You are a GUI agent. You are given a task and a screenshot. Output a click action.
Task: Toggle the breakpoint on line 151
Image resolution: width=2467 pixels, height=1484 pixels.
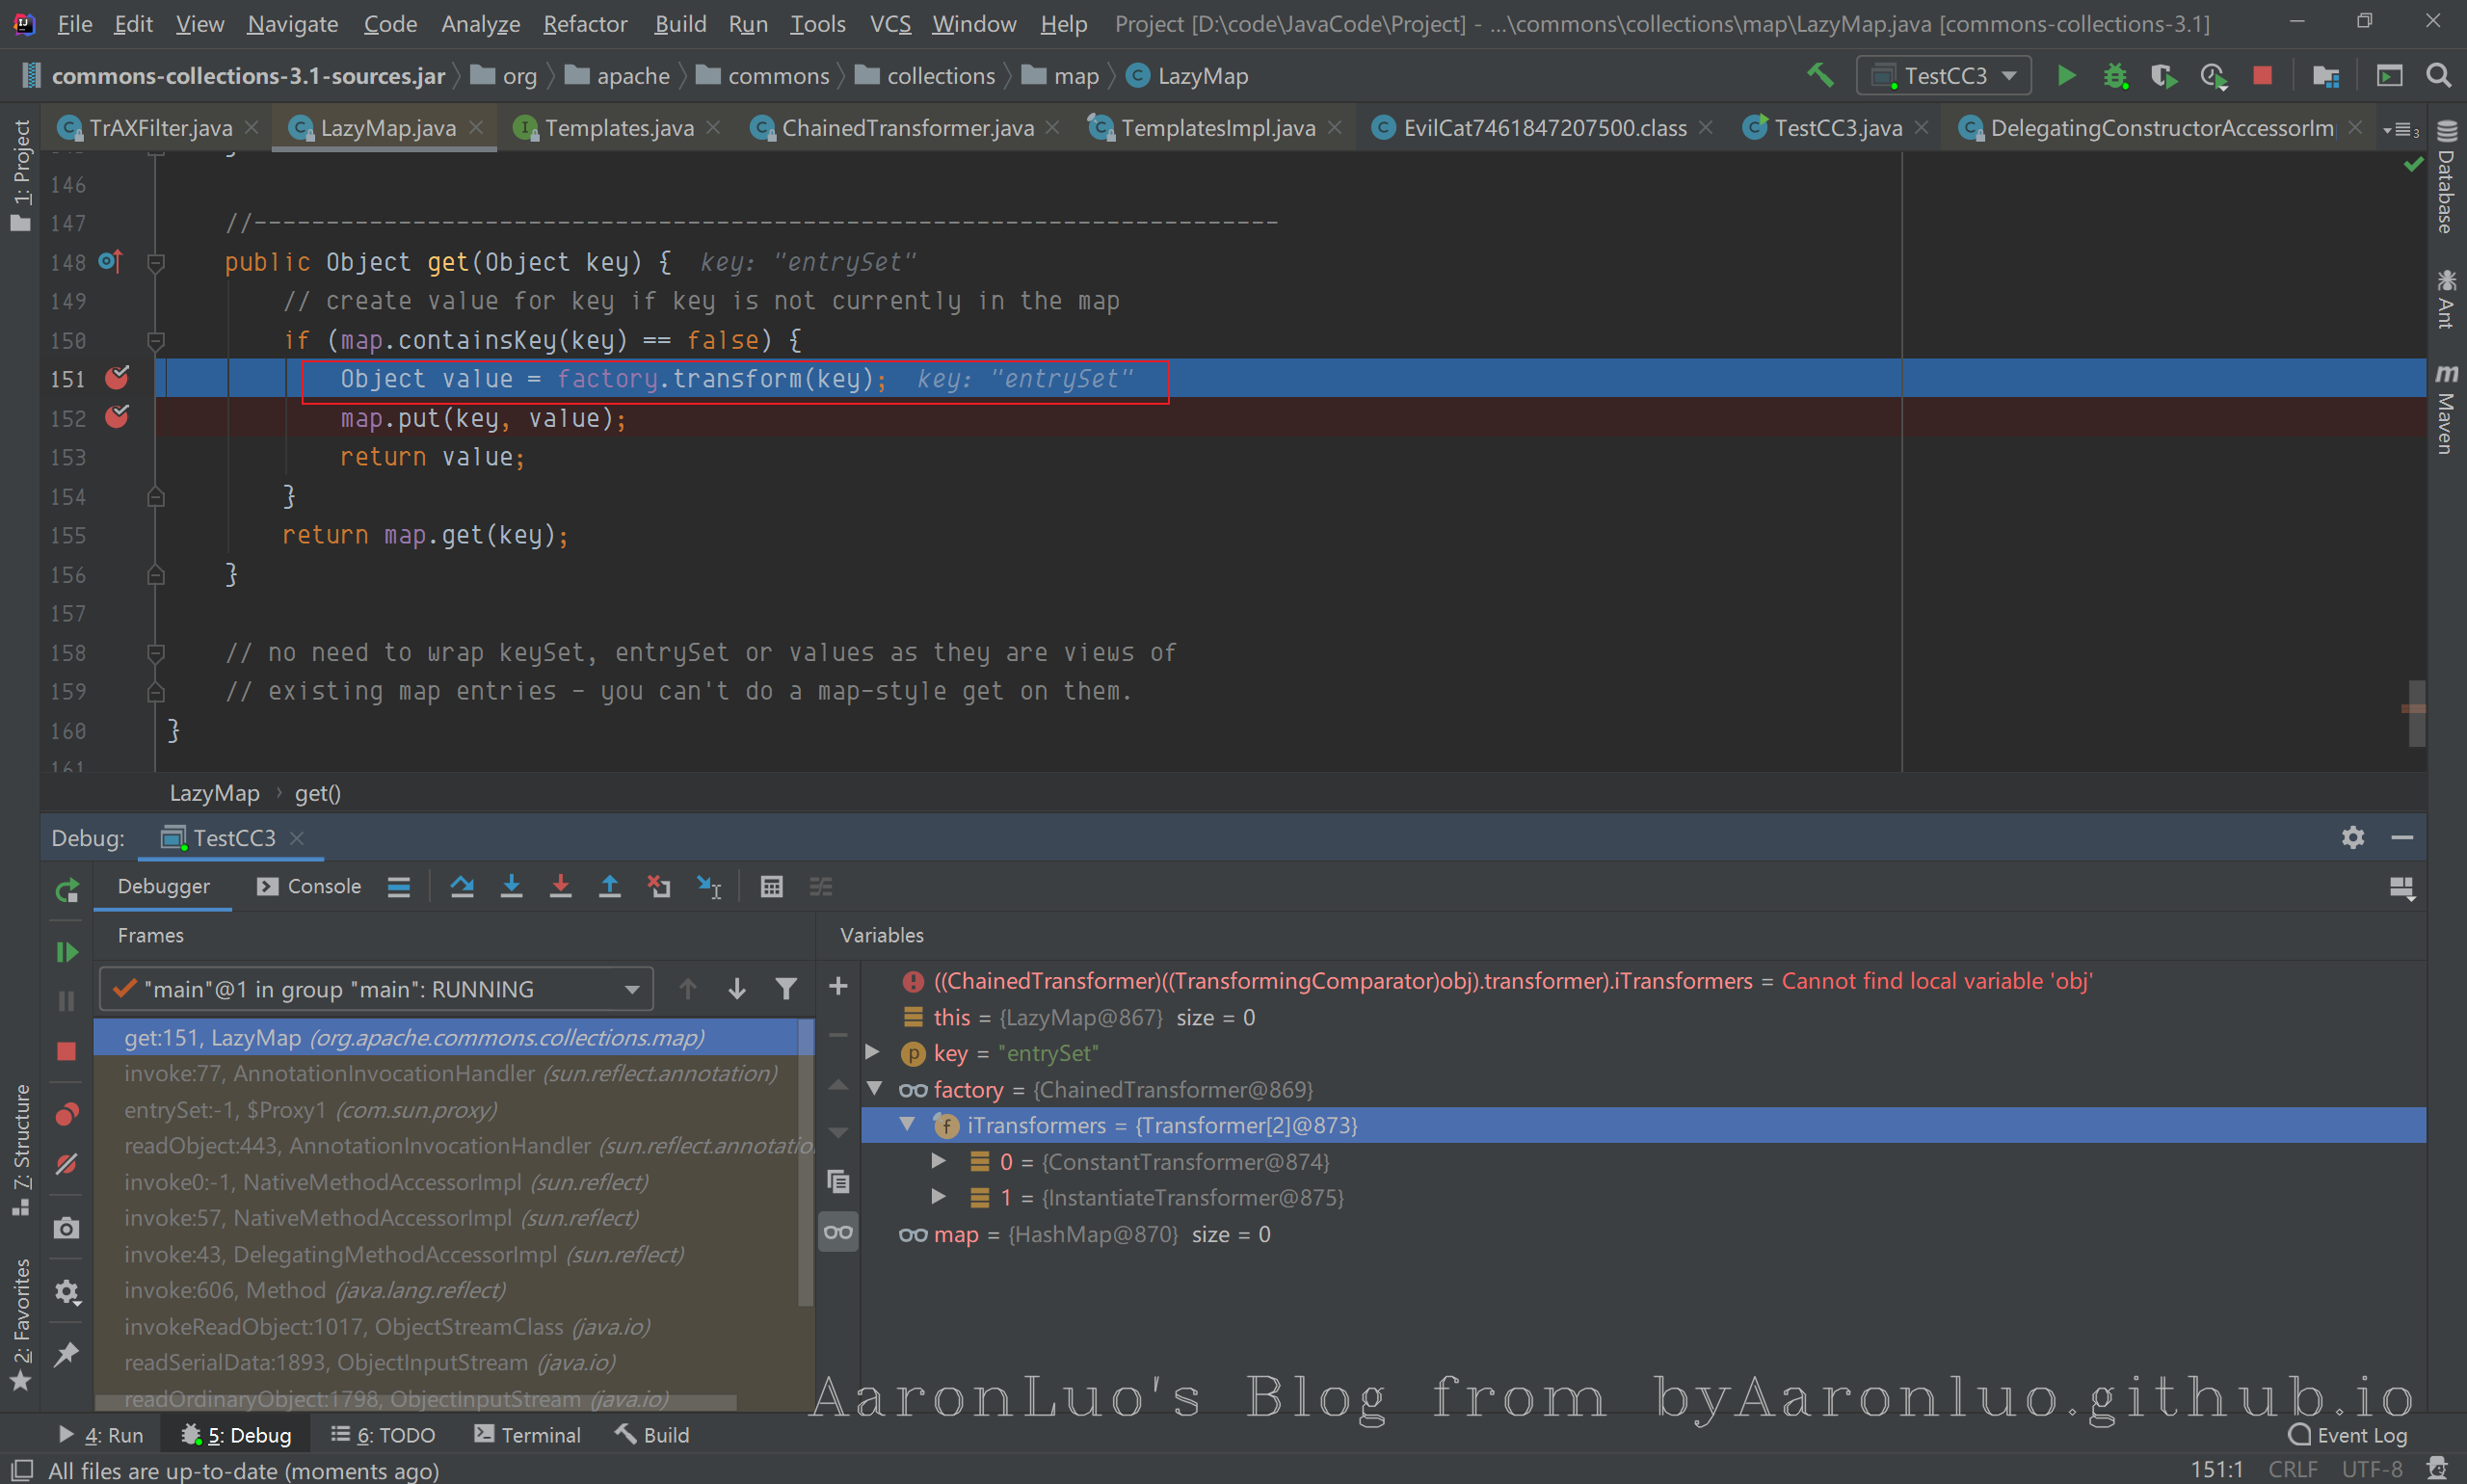[x=117, y=378]
